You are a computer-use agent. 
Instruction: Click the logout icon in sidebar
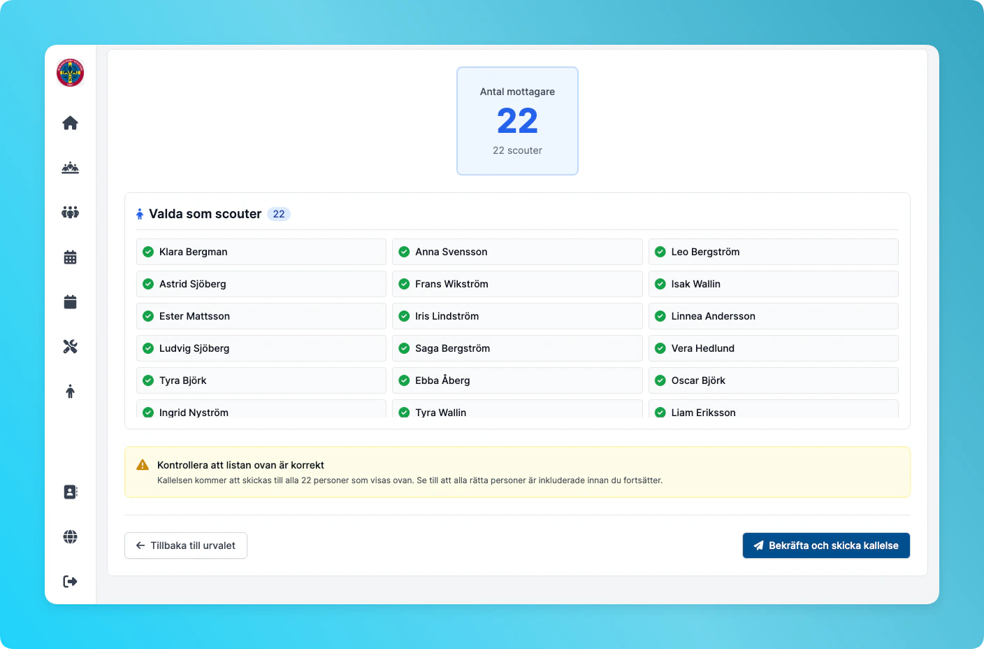(x=70, y=582)
